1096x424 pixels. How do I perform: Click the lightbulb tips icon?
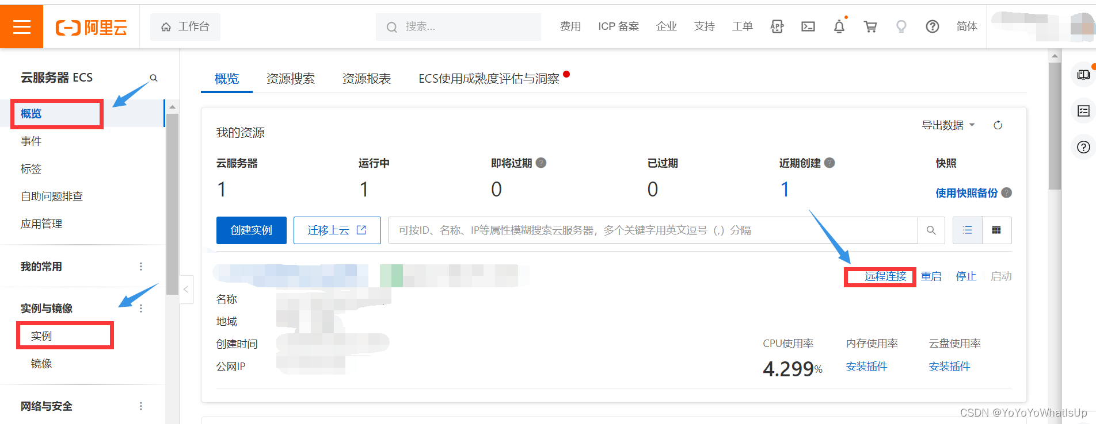[901, 26]
